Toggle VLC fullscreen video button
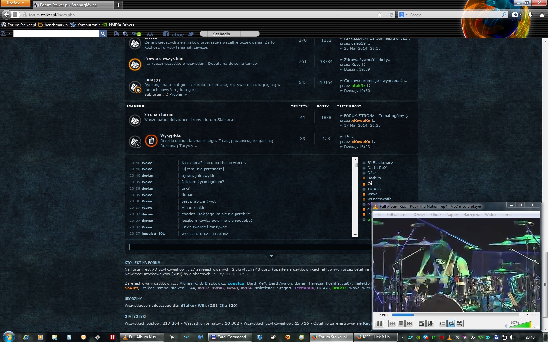The image size is (548, 342). [422, 323]
